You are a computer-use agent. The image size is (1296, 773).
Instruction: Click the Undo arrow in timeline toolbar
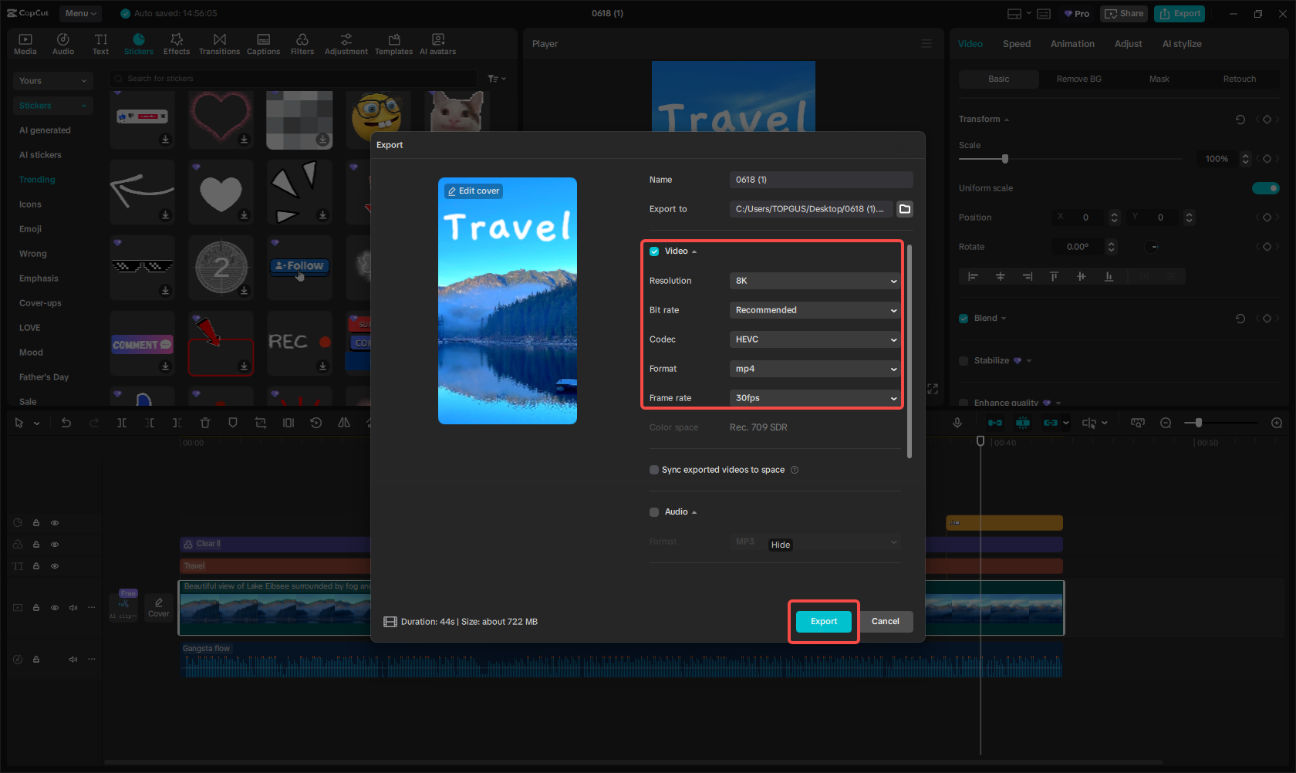pos(66,423)
